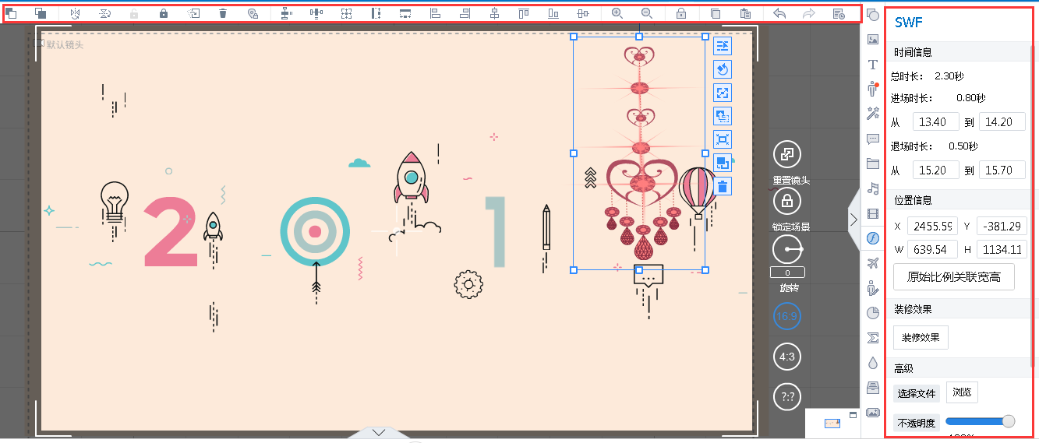Toggle 锁定场景 lock scene
1039x443 pixels.
(787, 202)
